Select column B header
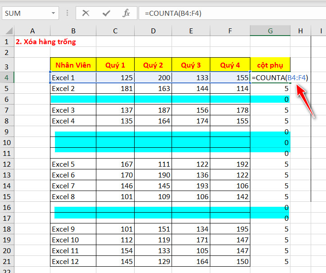 coord(73,31)
